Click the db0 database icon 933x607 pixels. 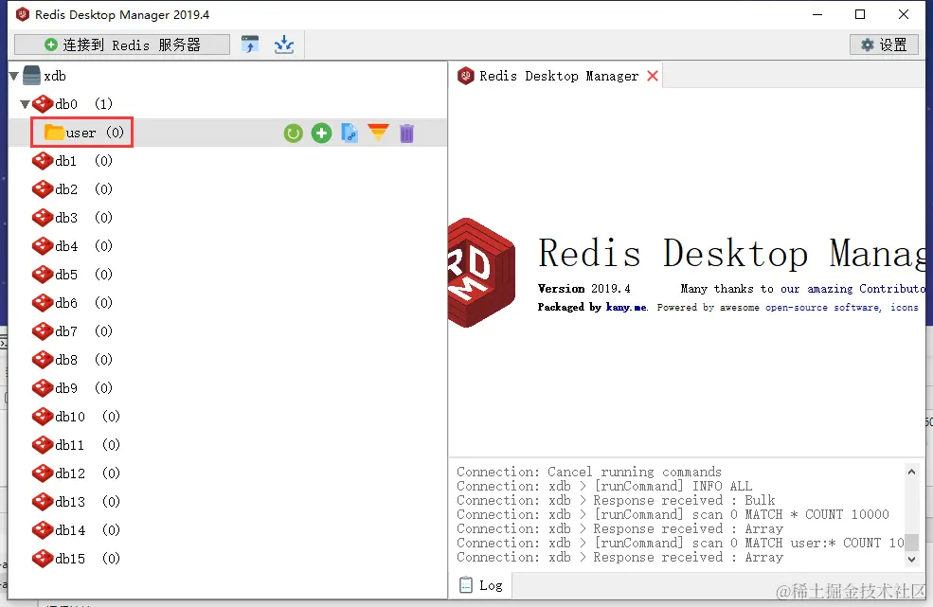43,104
